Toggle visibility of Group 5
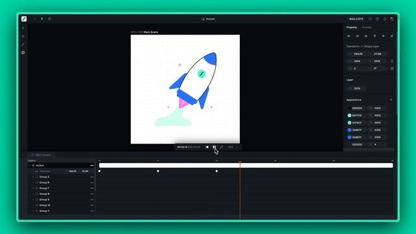 pos(92,177)
